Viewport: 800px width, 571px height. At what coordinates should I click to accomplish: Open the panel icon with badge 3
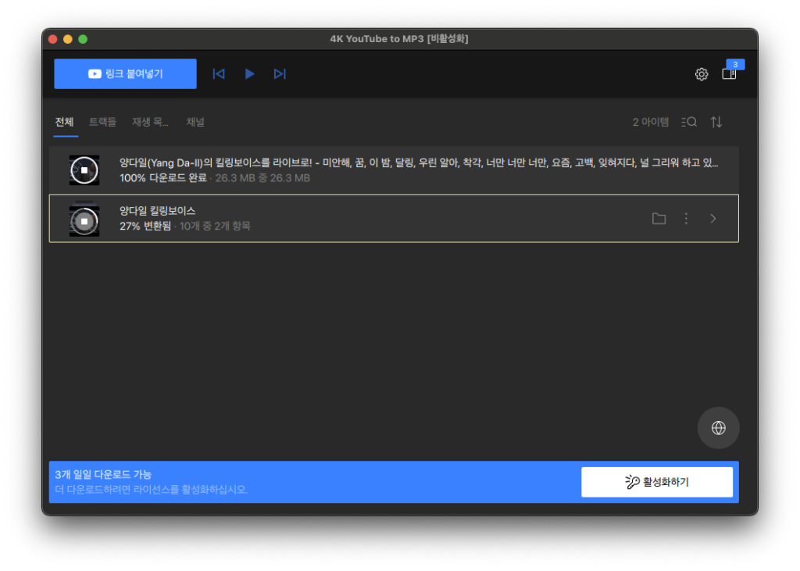(729, 73)
